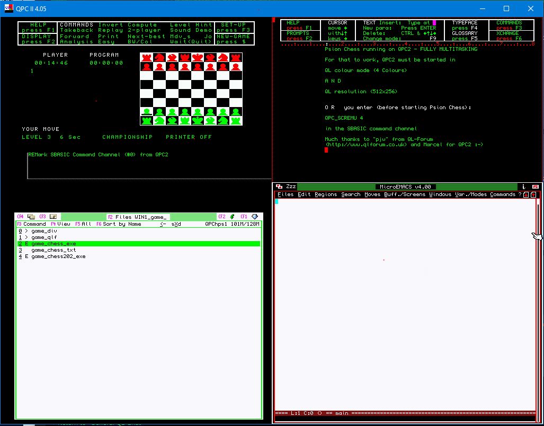544x426 pixels.
Task: Click 'XCHANGE press F6' in Quill header
Action: [x=511, y=36]
